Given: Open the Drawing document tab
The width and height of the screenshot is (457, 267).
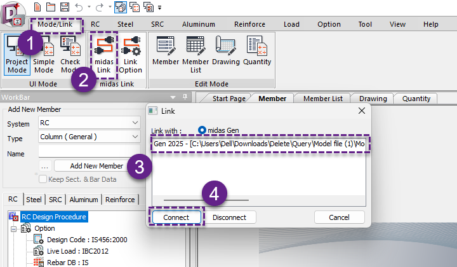Looking at the screenshot, I should coord(373,99).
